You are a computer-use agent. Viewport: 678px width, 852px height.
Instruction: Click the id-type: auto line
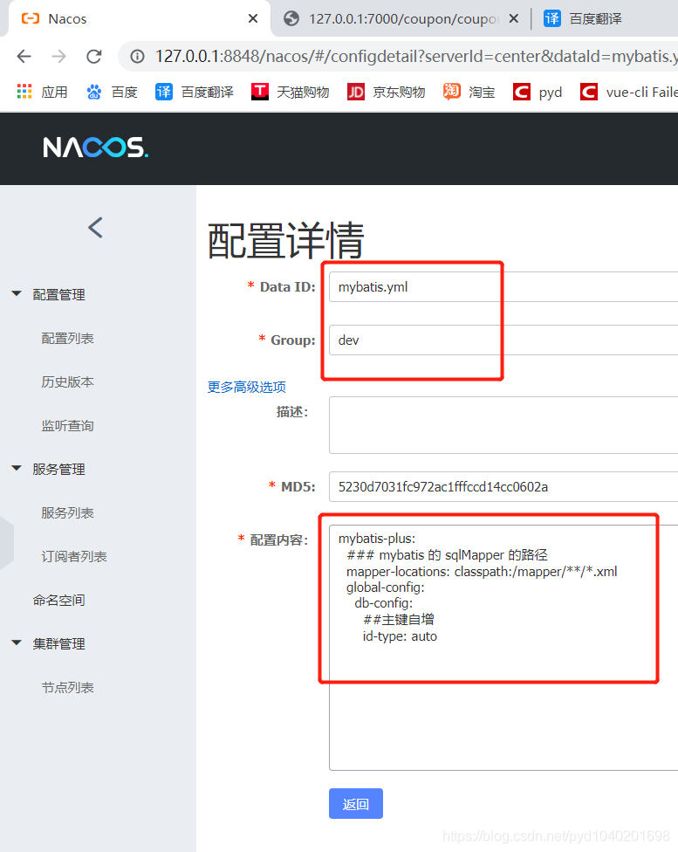point(400,636)
